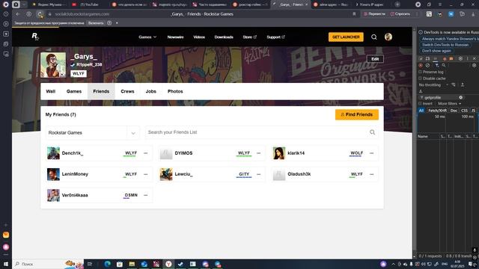
Task: Select the CSS request filter
Action: [x=464, y=111]
